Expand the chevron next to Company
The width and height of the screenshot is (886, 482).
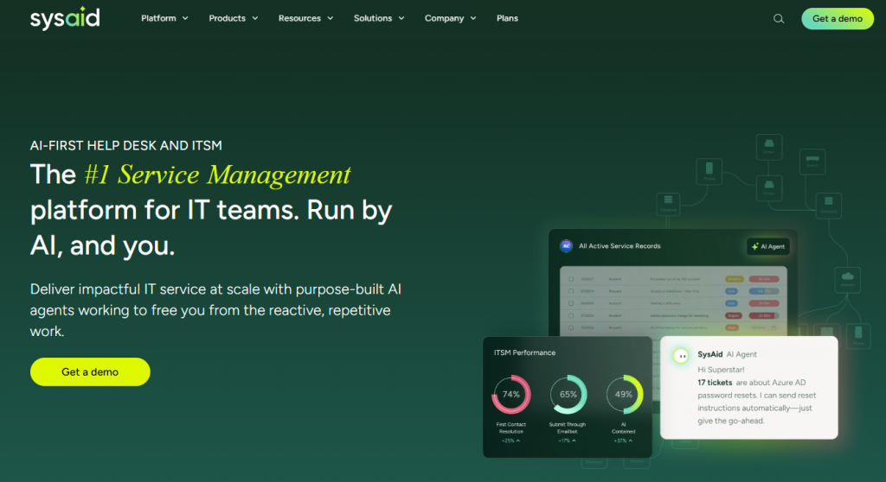click(473, 19)
